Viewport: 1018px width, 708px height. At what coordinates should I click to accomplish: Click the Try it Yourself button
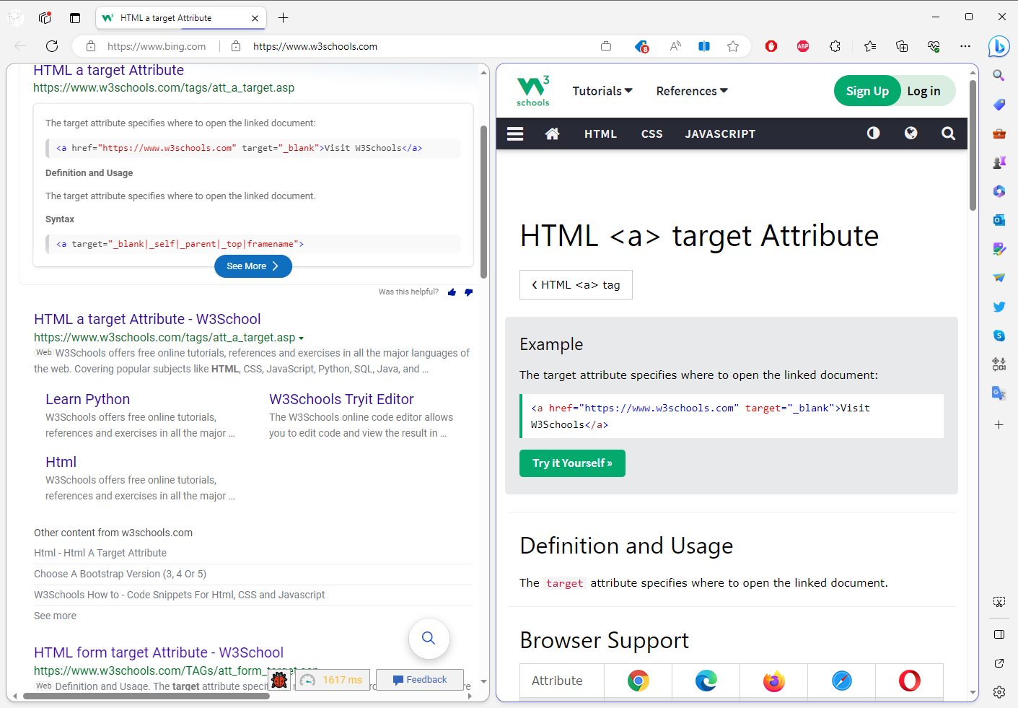click(572, 463)
